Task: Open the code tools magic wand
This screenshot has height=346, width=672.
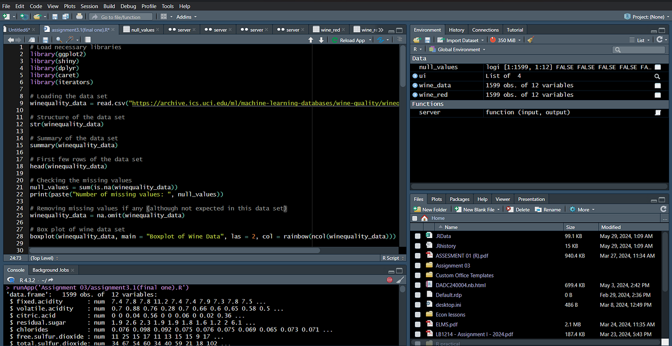Action: (71, 40)
